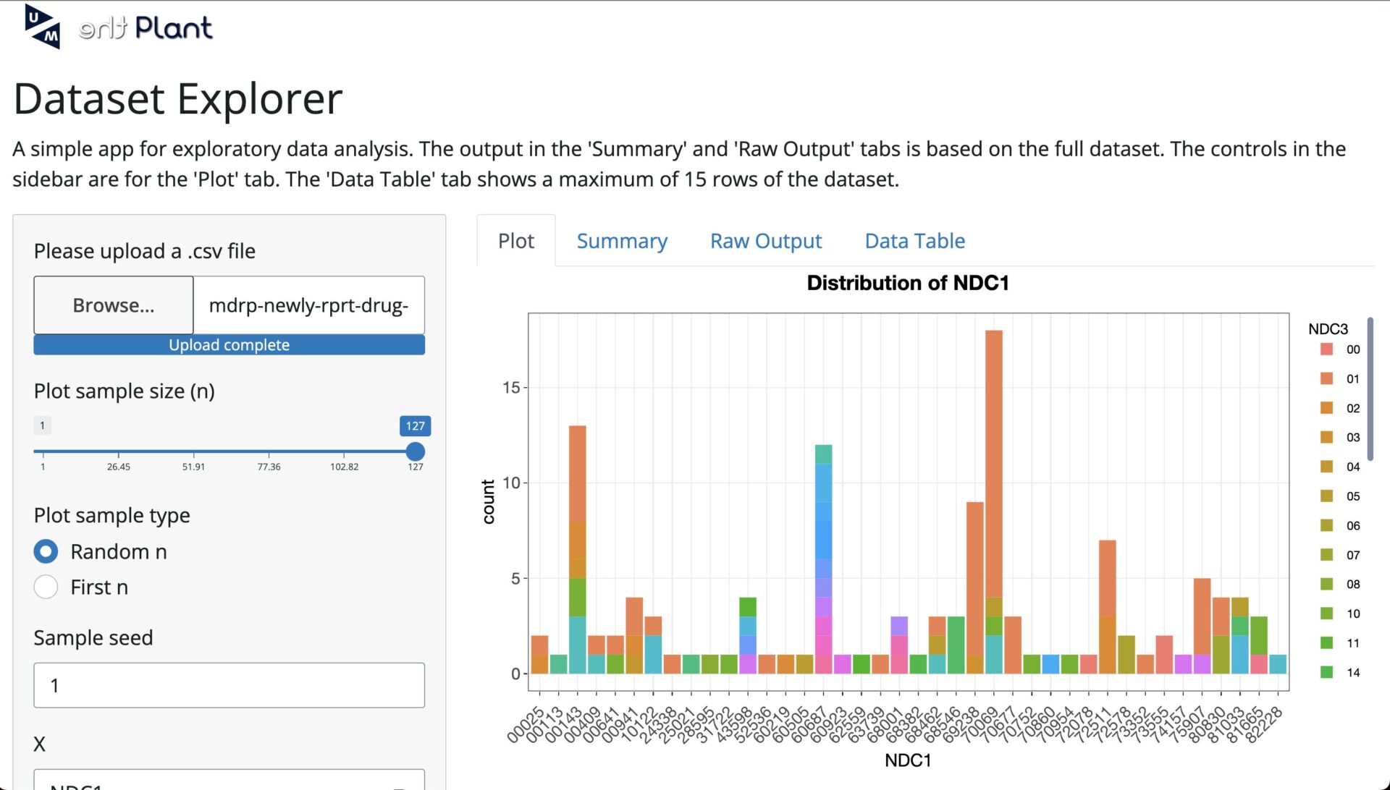1390x790 pixels.
Task: Click the legend swatch for 07
Action: point(1327,555)
